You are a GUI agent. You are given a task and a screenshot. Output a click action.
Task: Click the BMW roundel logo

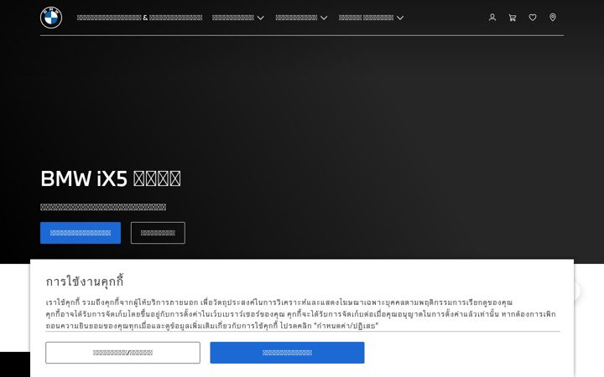51,18
